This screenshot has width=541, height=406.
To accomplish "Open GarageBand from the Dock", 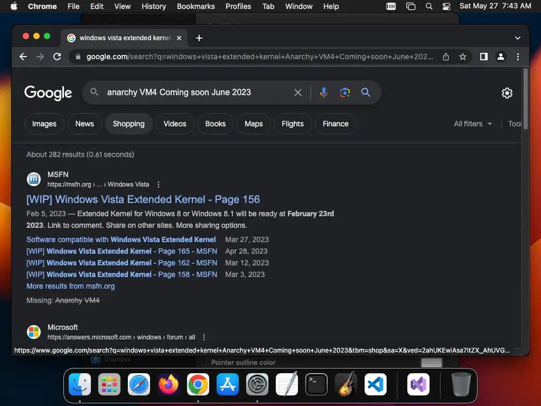I will point(346,384).
